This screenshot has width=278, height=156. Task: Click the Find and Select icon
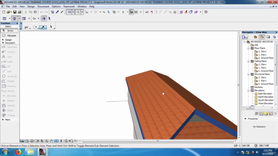[52, 12]
